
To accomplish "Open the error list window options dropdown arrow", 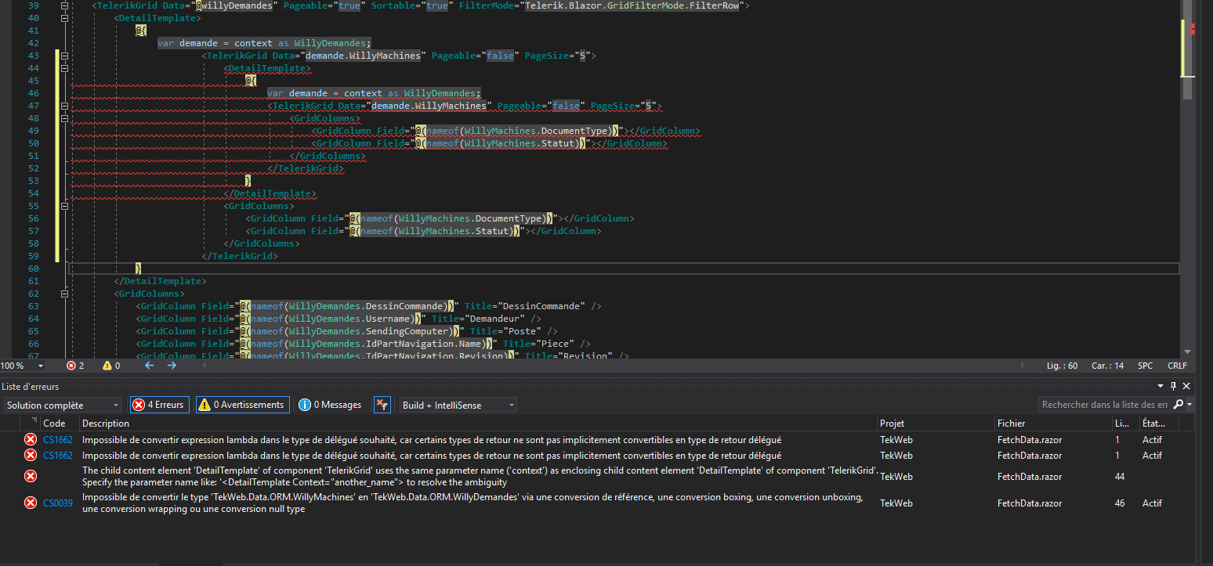I will click(x=1160, y=386).
